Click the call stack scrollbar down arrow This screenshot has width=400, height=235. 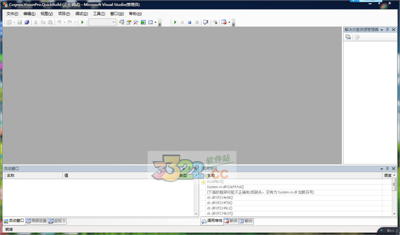pos(394,214)
